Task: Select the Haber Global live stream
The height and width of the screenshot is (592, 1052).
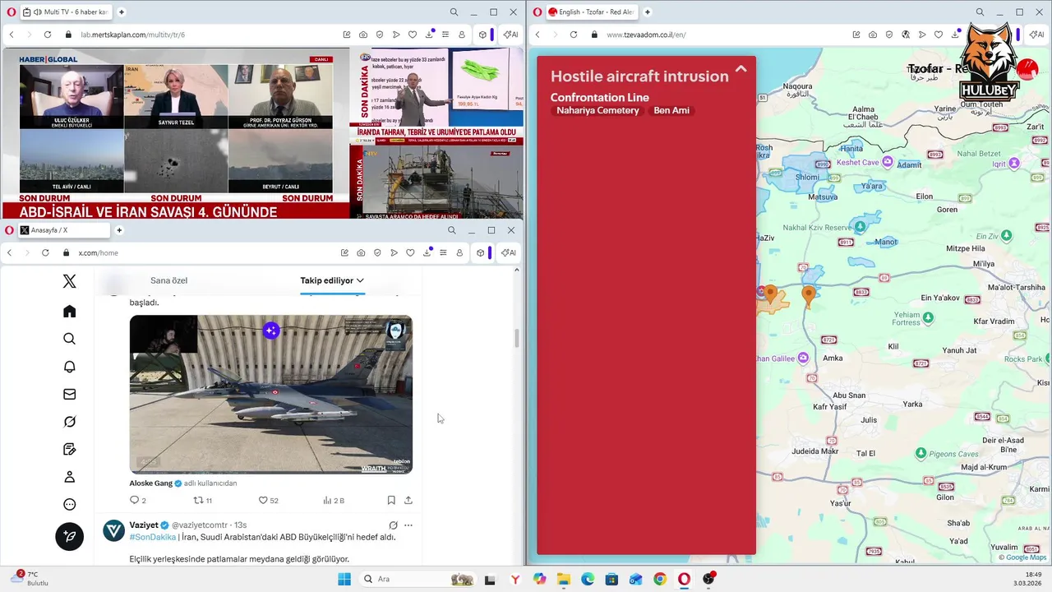Action: click(176, 133)
